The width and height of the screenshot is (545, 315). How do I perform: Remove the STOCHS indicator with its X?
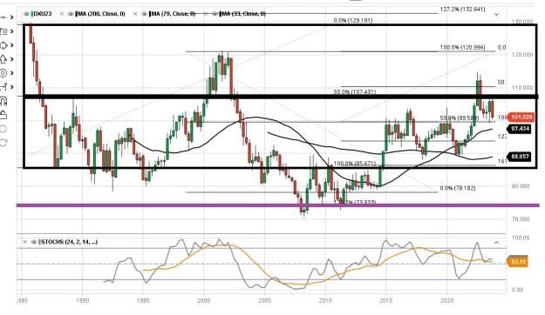(24, 242)
